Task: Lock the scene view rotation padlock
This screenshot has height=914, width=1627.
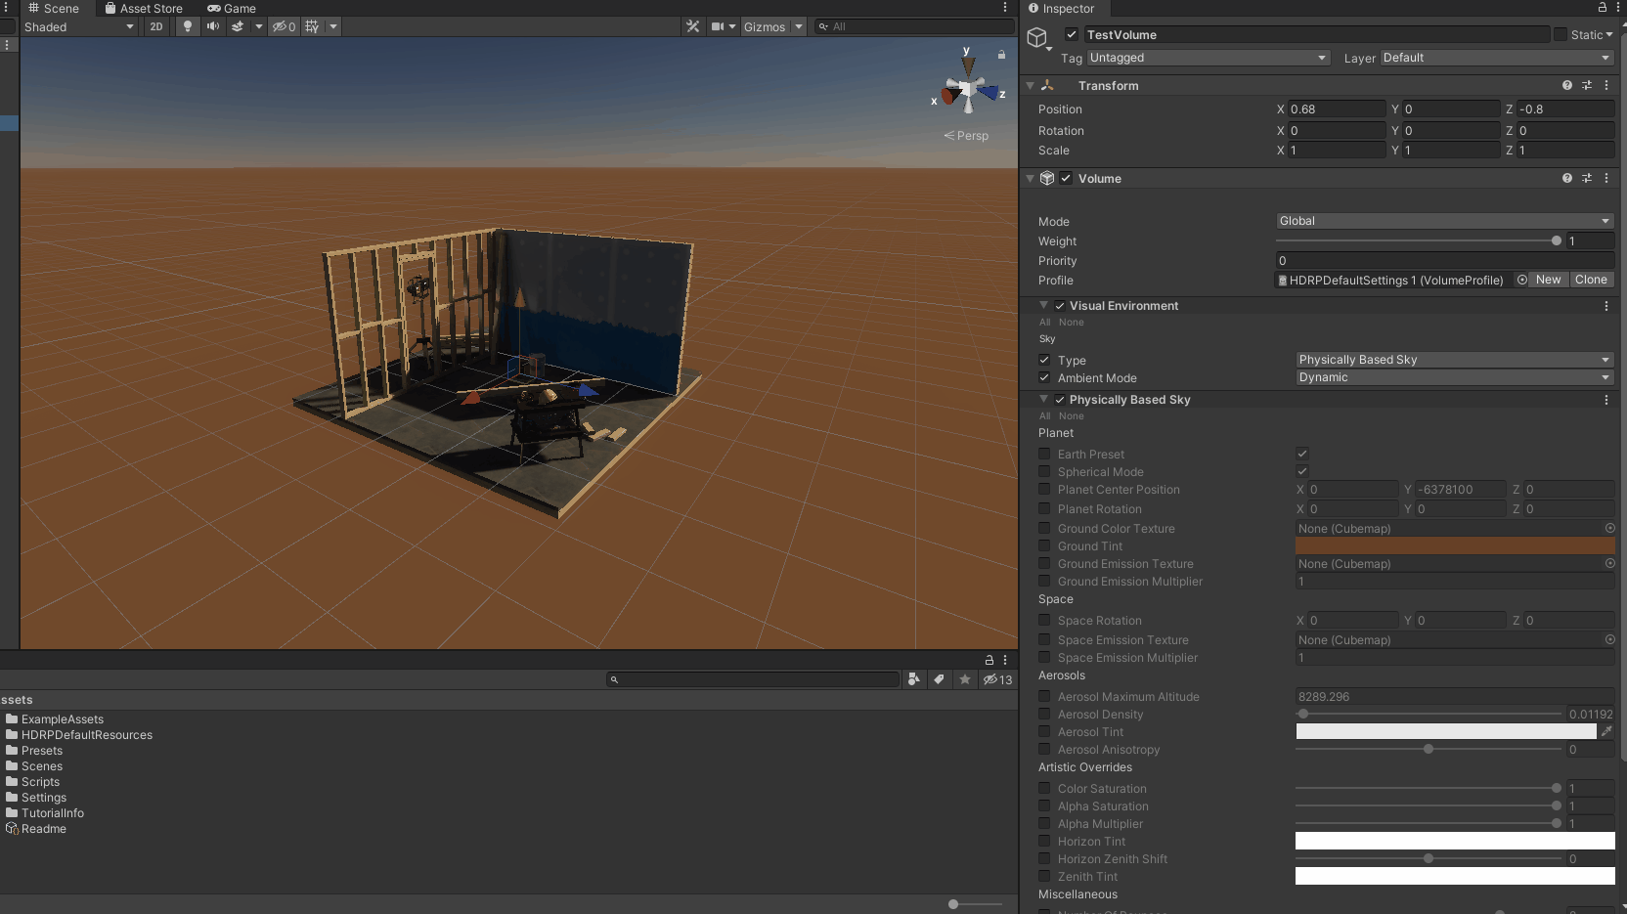Action: pos(1001,55)
